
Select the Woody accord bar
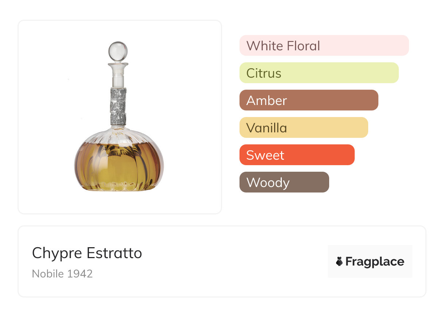[x=284, y=182]
